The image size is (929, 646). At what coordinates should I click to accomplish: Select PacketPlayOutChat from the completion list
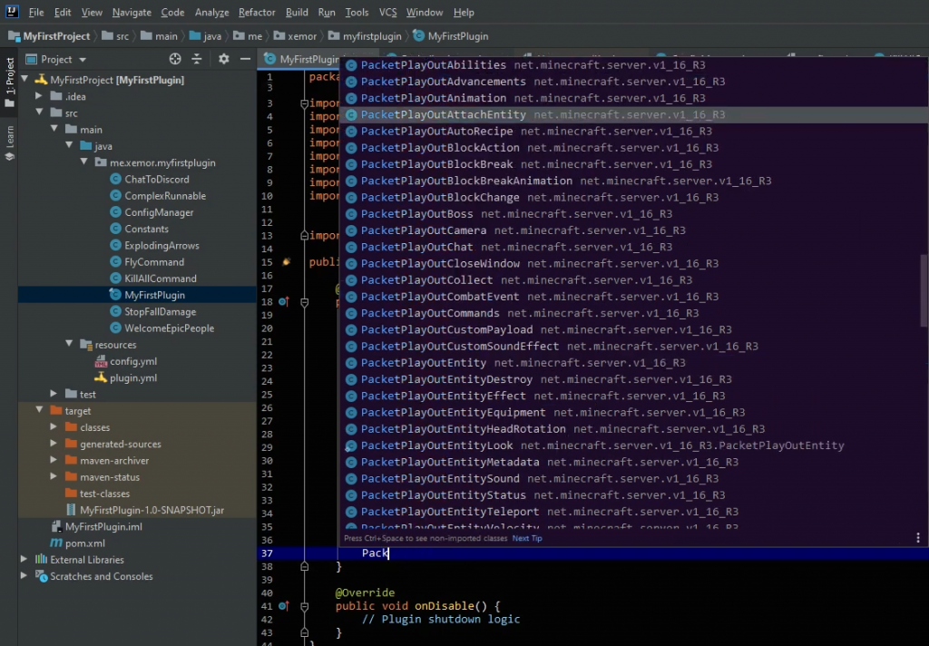[416, 247]
